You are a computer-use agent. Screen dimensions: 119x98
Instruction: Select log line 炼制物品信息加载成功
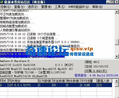[17, 22]
